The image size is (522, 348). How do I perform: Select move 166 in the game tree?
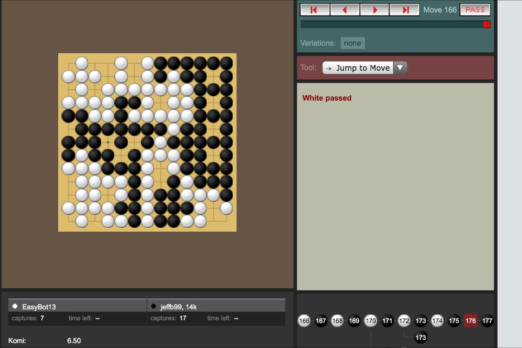coord(304,321)
